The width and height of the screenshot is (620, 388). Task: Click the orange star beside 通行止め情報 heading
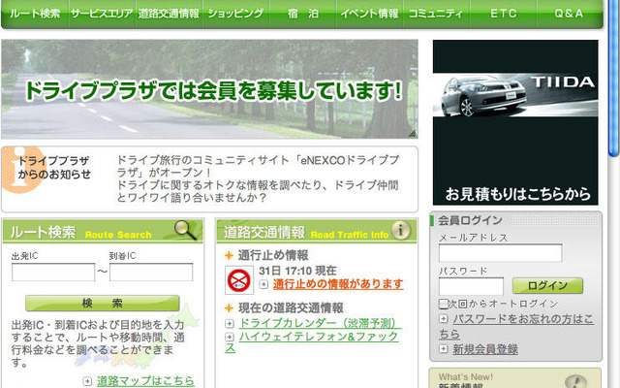click(x=229, y=255)
